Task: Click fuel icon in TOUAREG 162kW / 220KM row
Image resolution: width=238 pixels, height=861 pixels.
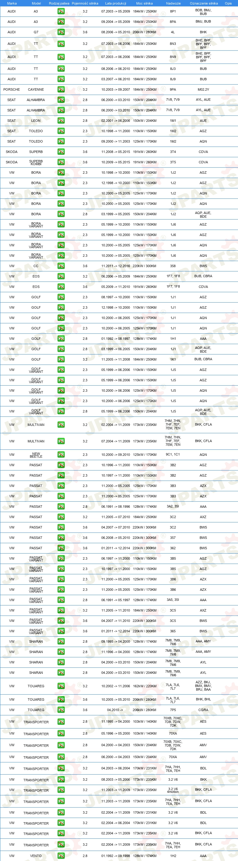Action: click(61, 686)
